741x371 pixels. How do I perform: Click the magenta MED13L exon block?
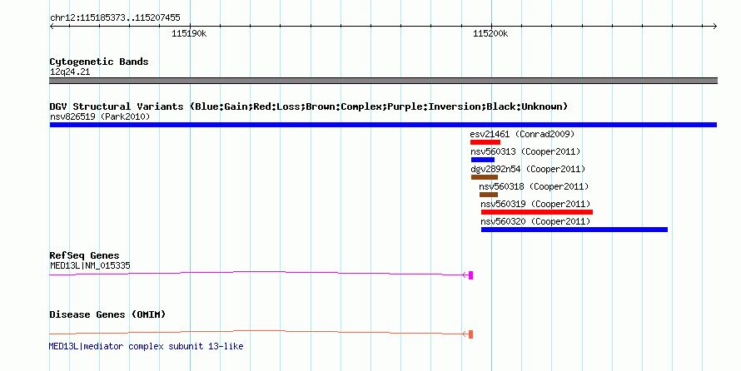470,275
